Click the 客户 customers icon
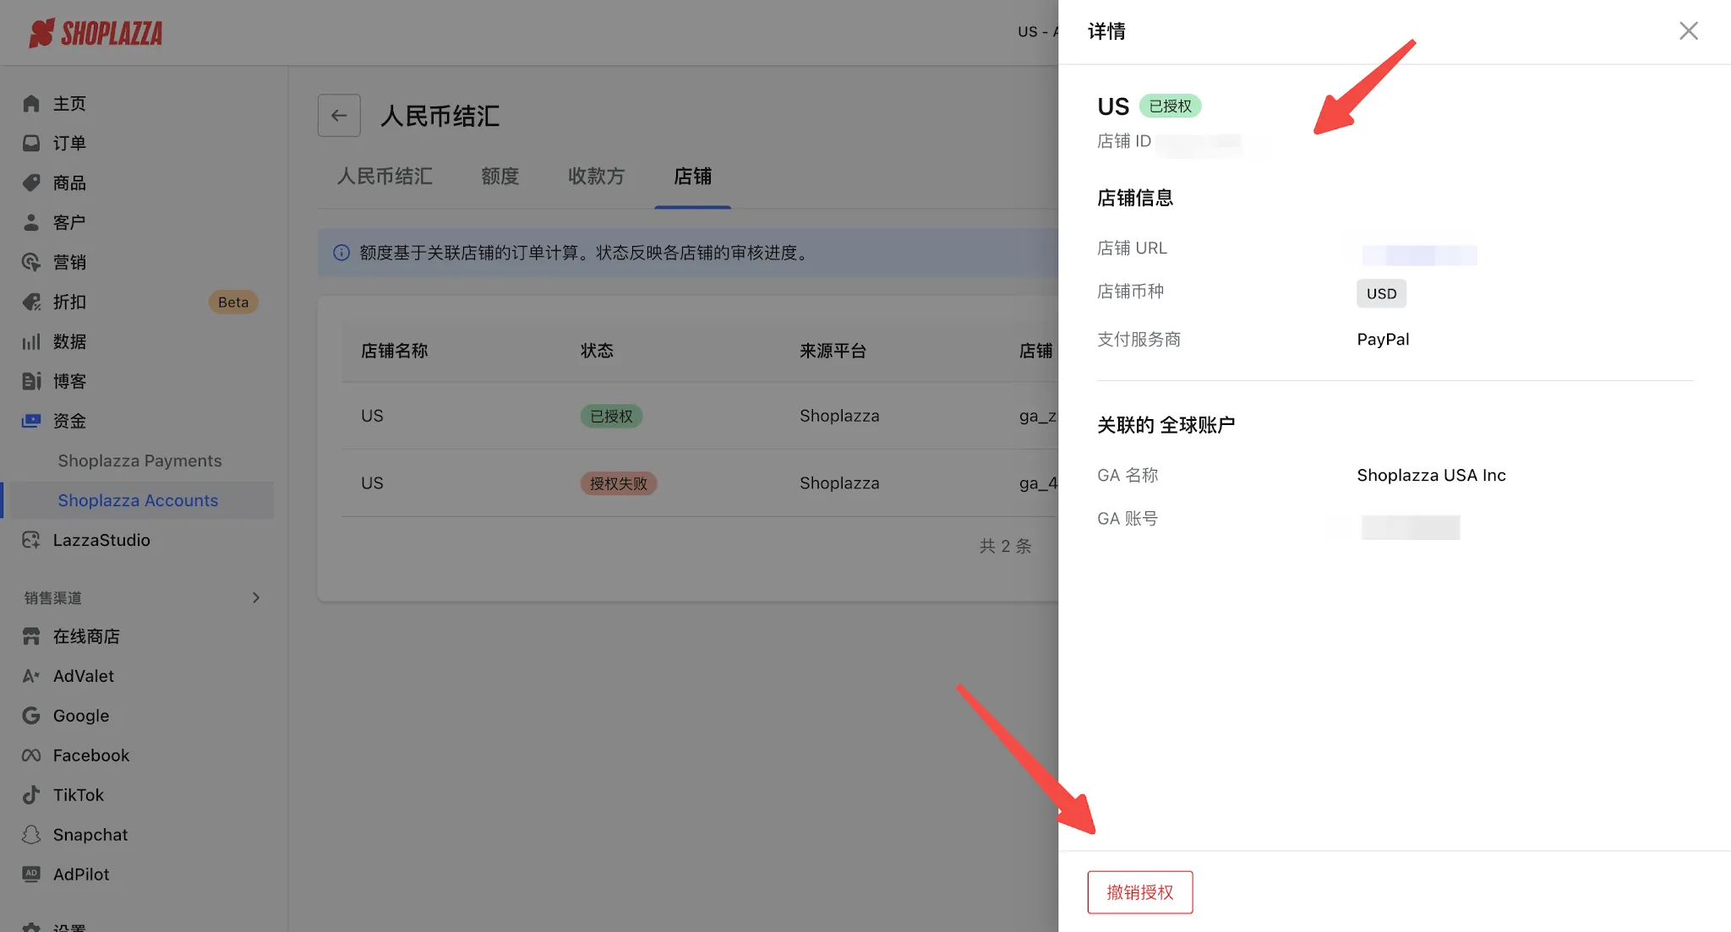This screenshot has width=1731, height=932. click(x=31, y=222)
